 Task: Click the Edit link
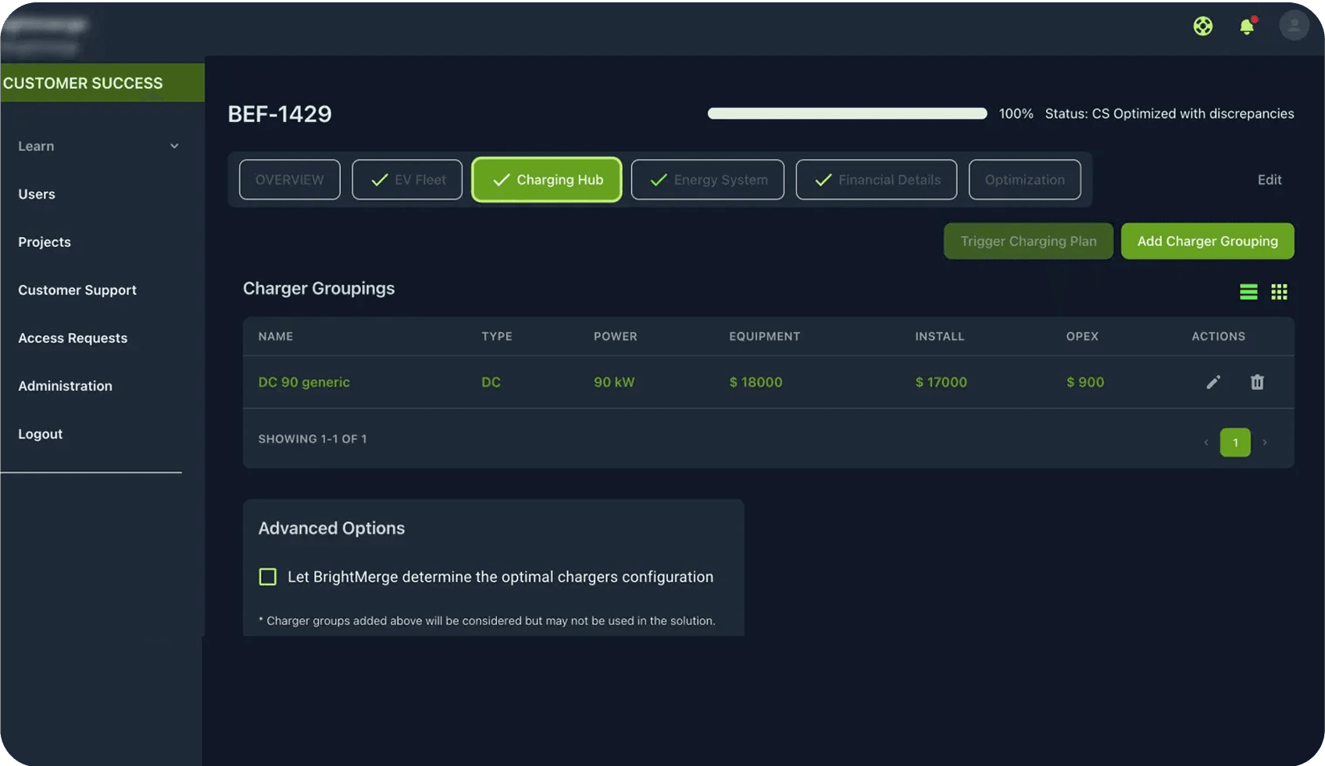click(x=1269, y=180)
